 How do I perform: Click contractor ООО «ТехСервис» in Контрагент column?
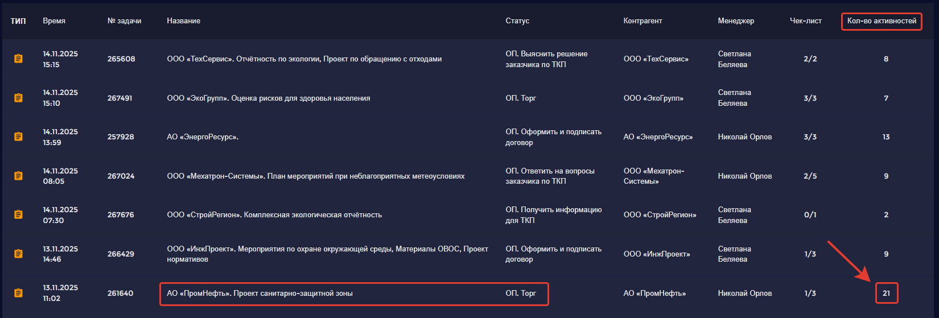[x=656, y=59]
